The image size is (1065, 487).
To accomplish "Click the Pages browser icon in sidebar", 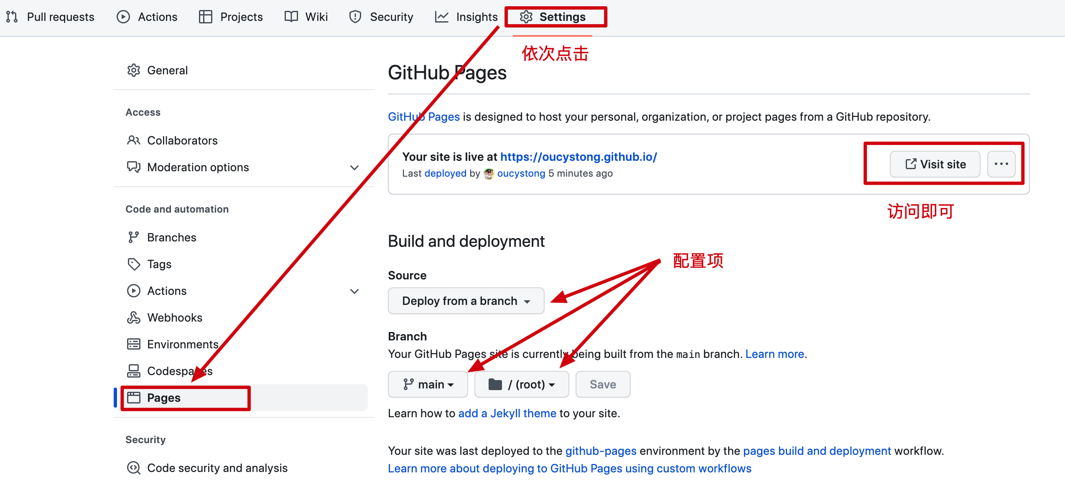I will (x=133, y=398).
